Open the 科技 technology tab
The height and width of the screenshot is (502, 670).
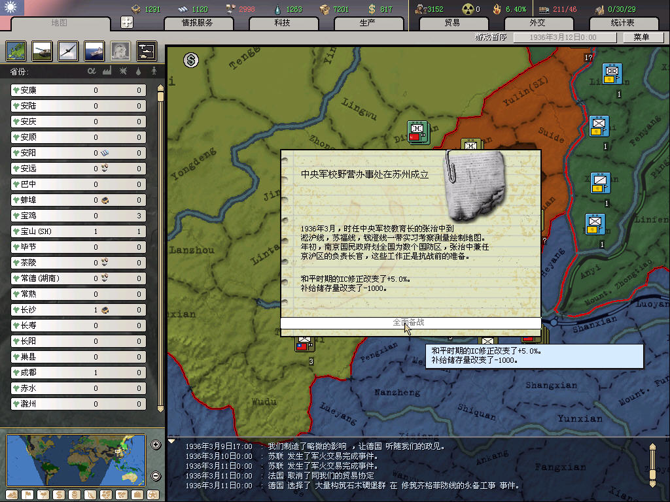coord(283,23)
